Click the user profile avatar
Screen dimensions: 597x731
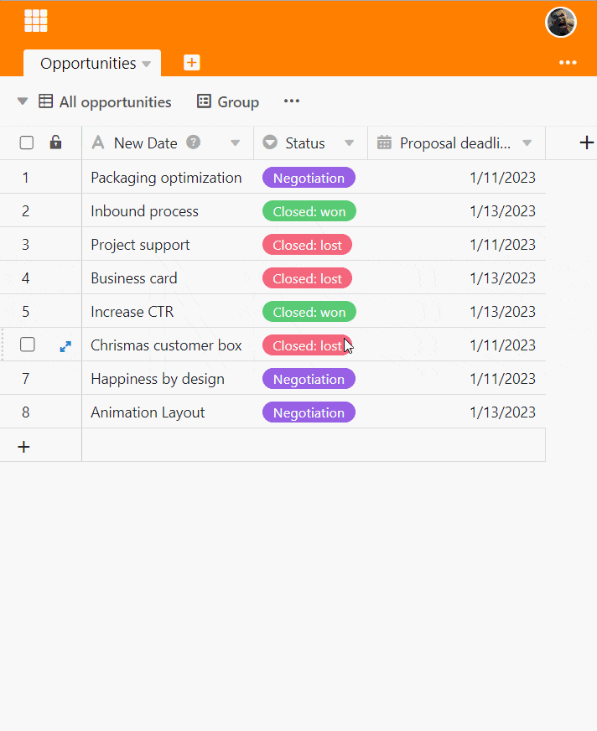(561, 23)
